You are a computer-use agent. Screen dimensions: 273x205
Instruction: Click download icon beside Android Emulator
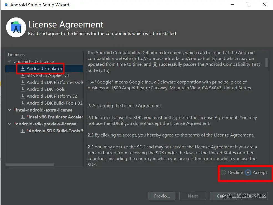click(x=23, y=69)
